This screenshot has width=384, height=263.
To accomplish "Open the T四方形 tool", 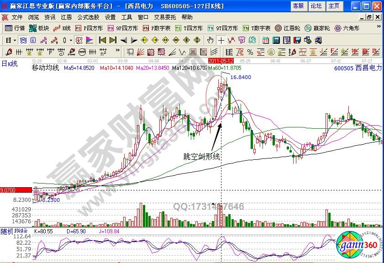I will 189,28.
